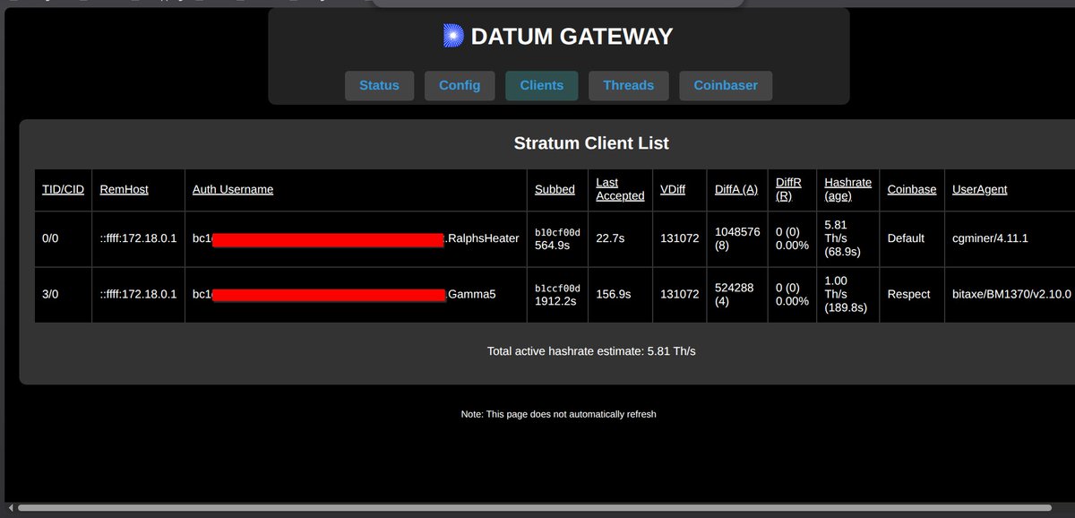Click the page refresh note text
The width and height of the screenshot is (1075, 518).
tap(559, 414)
